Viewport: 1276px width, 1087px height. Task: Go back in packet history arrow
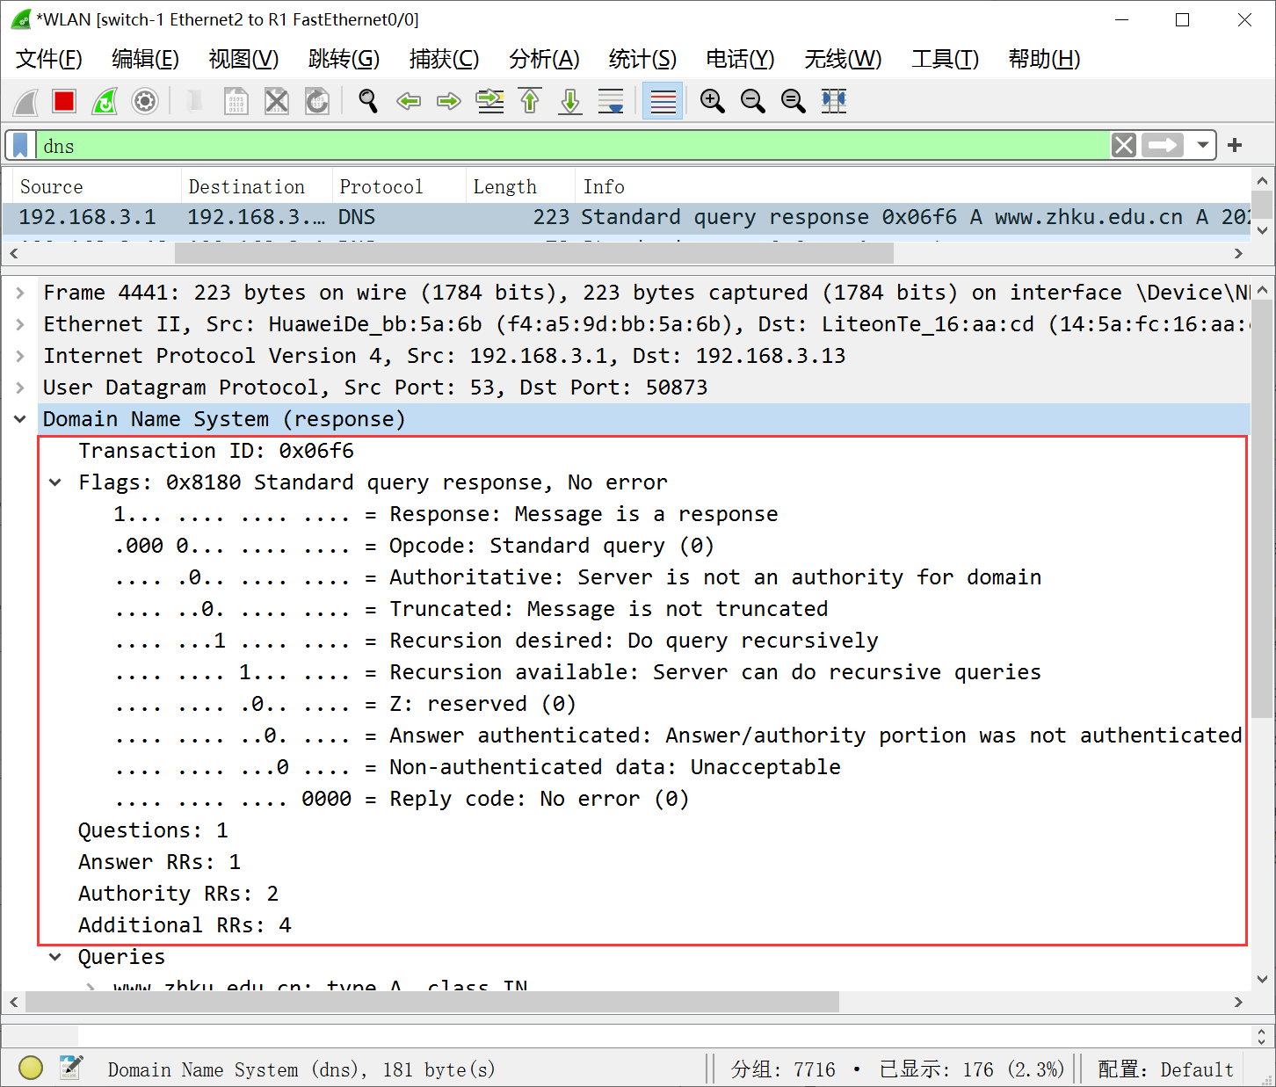click(x=409, y=102)
